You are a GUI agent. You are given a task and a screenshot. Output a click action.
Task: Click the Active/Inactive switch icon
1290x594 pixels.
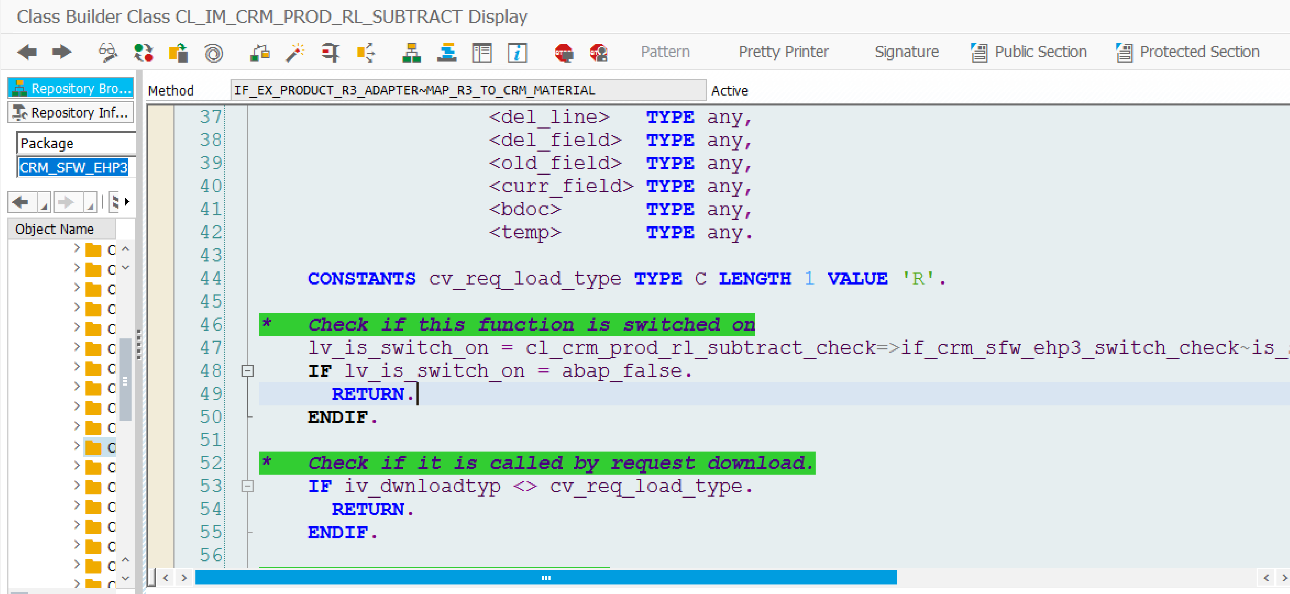pyautogui.click(x=144, y=52)
